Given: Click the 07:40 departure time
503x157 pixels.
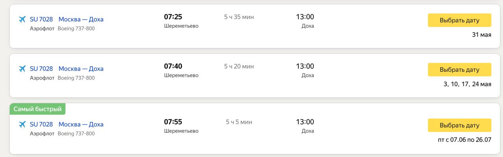Looking at the screenshot, I should point(173,66).
